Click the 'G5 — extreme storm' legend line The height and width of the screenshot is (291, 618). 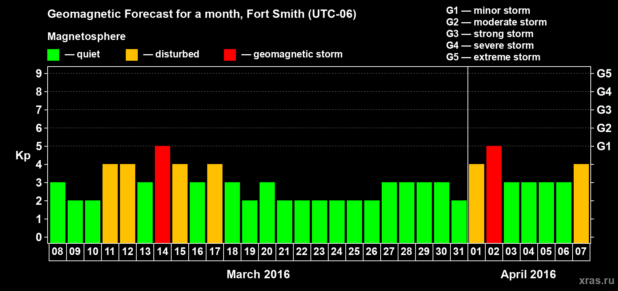pyautogui.click(x=493, y=57)
